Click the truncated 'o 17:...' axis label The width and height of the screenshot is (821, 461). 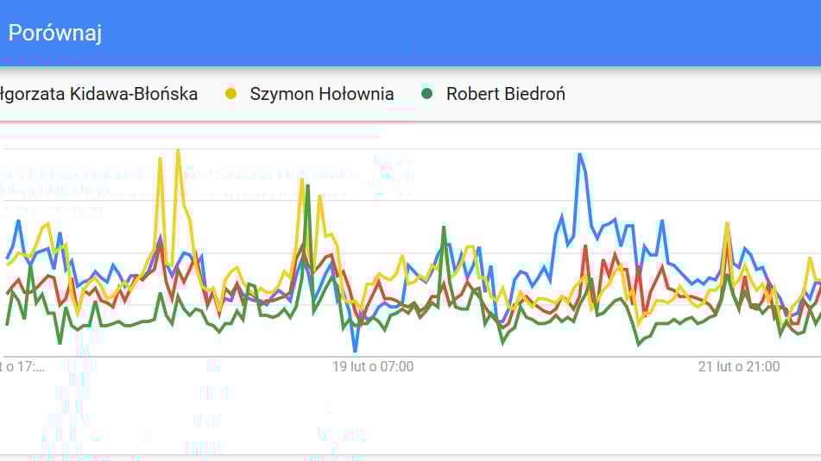22,366
